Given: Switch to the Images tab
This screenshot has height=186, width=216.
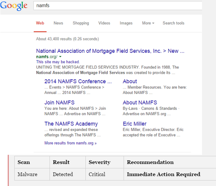Looking at the screenshot, I should [126, 23].
